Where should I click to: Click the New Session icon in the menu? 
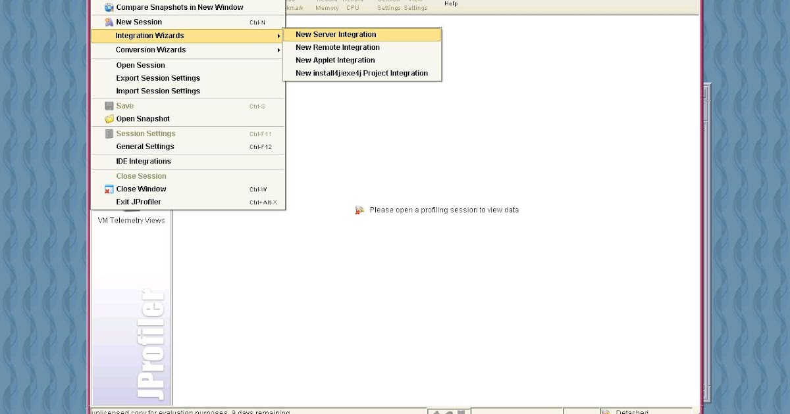[x=109, y=22]
